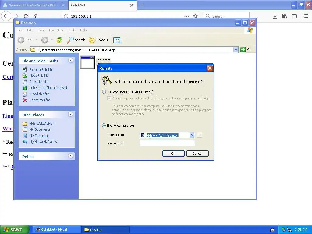Viewport: 312px width, 234px height.
Task: Click the browser back arrow
Action: coord(6,16)
